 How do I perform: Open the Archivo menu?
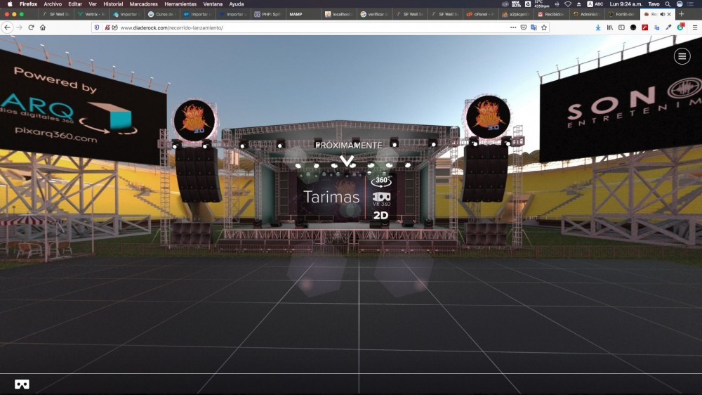(53, 4)
